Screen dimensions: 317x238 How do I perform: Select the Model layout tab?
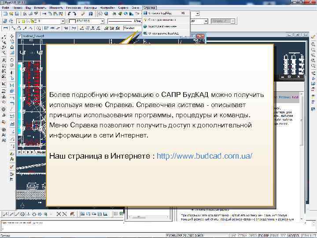pos(41,152)
